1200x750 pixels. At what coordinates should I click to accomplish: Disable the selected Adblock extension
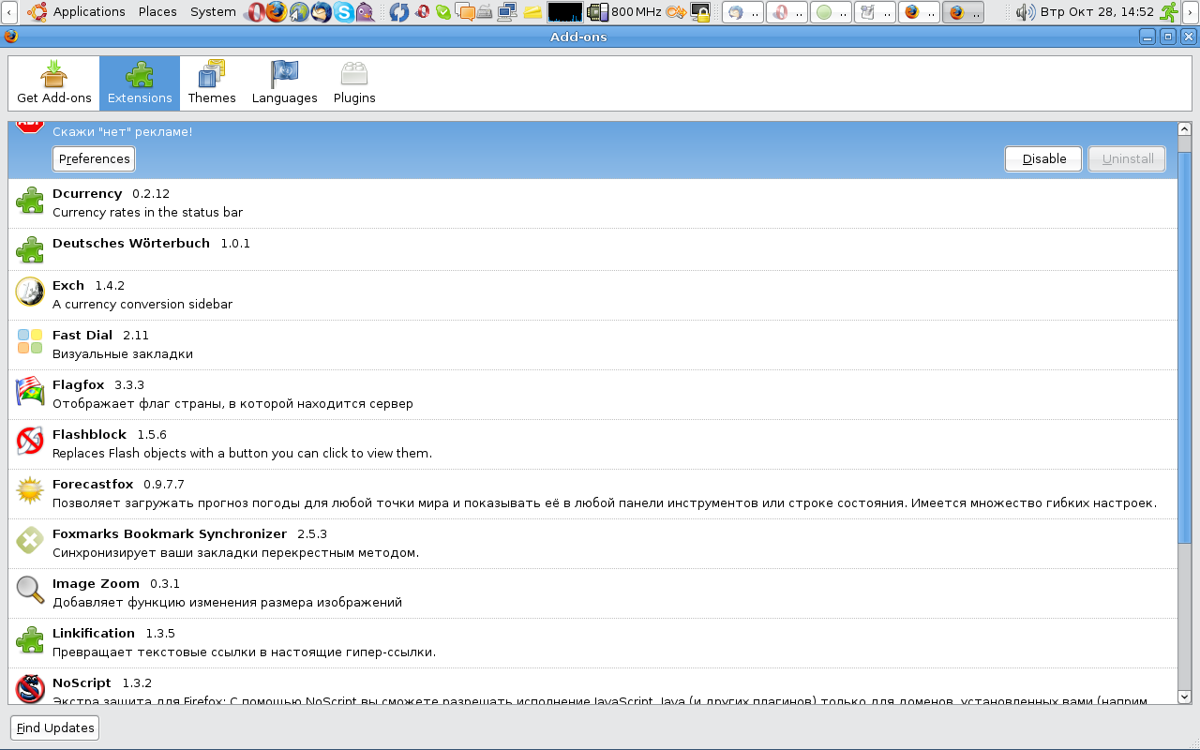pos(1043,159)
